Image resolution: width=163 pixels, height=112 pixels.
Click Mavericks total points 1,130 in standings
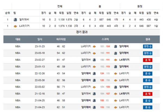(61, 20)
